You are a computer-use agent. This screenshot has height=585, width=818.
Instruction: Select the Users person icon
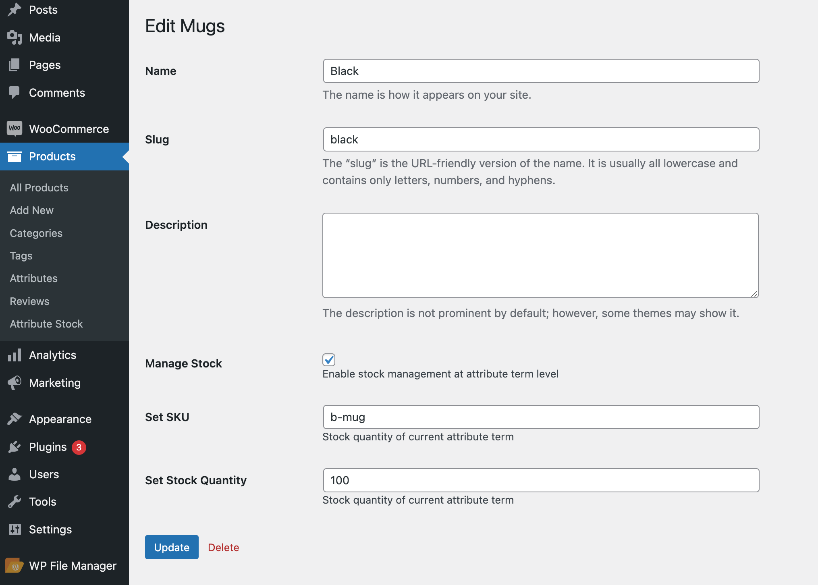click(x=15, y=474)
